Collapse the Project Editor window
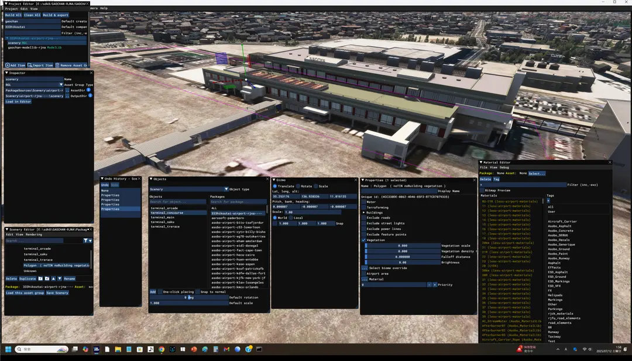Screen dimensions: 632x361 tap(6, 4)
